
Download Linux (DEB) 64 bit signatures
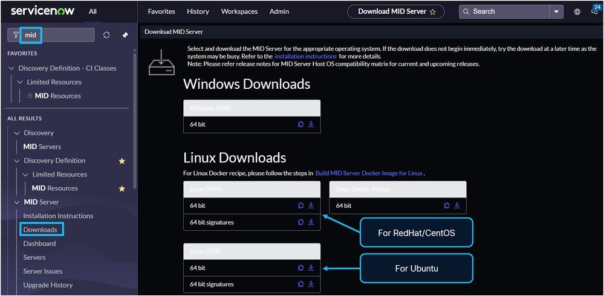pyautogui.click(x=311, y=284)
